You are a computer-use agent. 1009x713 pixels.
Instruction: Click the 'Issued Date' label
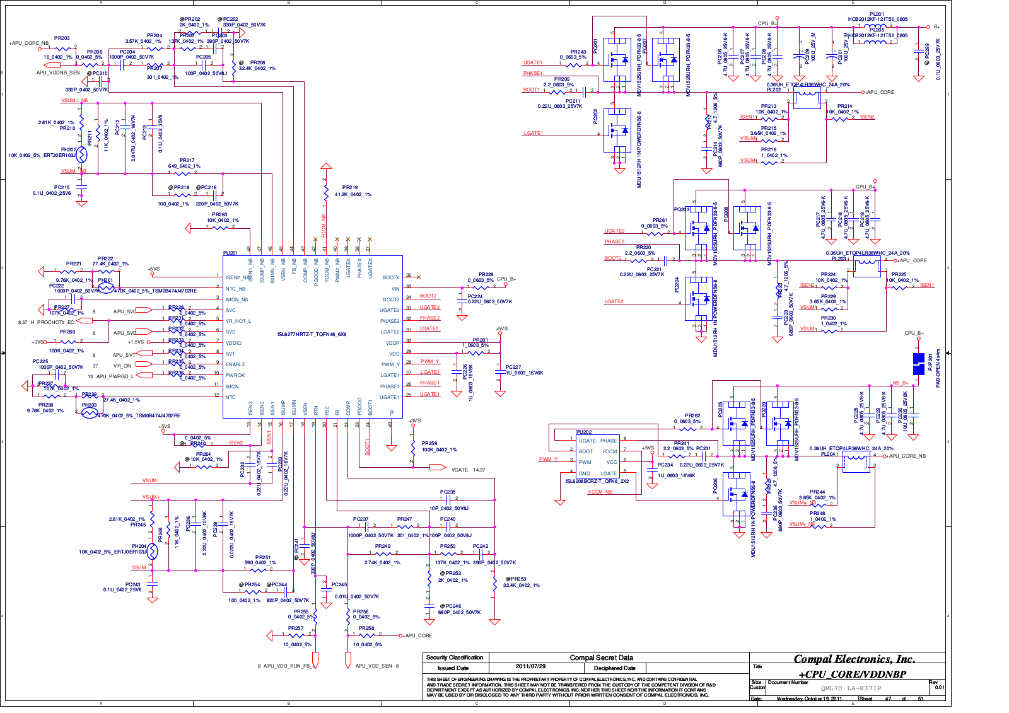click(453, 668)
